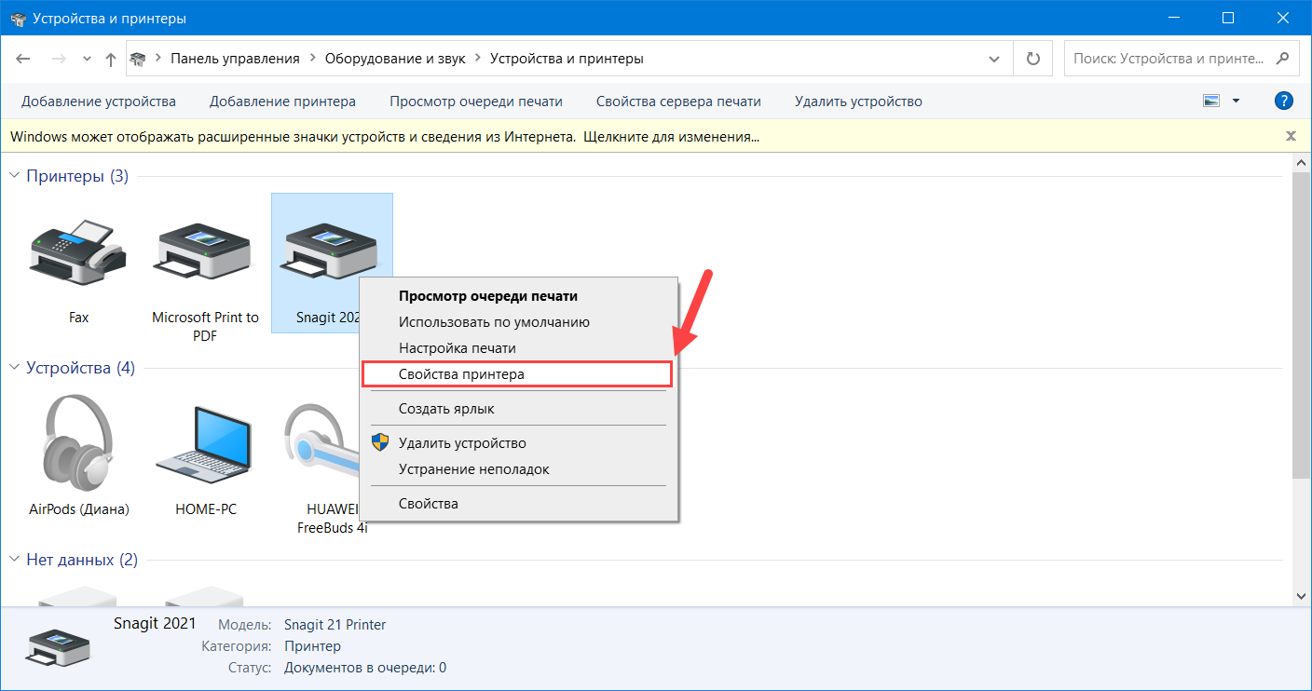The width and height of the screenshot is (1312, 691).
Task: Click the Документов в очереди: 0 status
Action: 365,668
